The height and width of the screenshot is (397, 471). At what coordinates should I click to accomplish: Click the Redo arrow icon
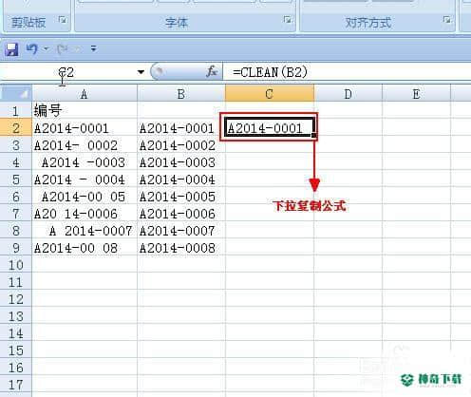[x=62, y=48]
